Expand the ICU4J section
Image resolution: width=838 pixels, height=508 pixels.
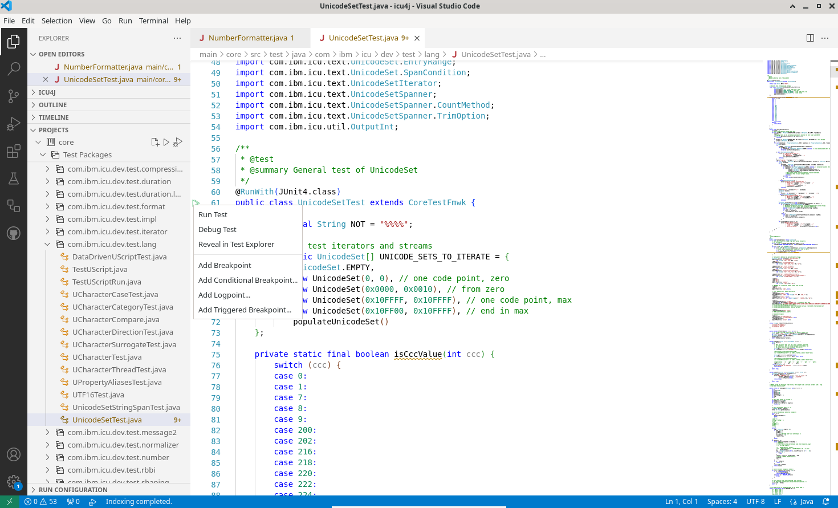(x=47, y=92)
